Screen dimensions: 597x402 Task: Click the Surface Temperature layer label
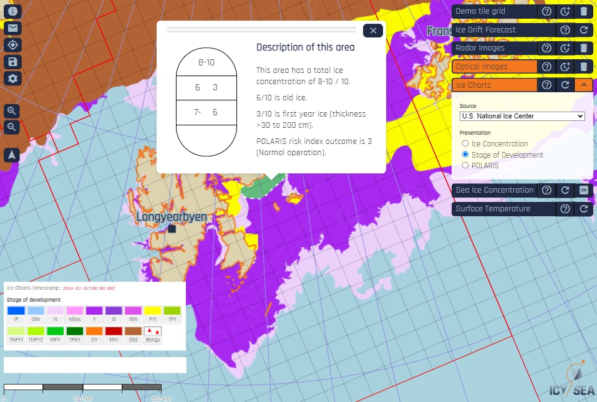pyautogui.click(x=493, y=209)
